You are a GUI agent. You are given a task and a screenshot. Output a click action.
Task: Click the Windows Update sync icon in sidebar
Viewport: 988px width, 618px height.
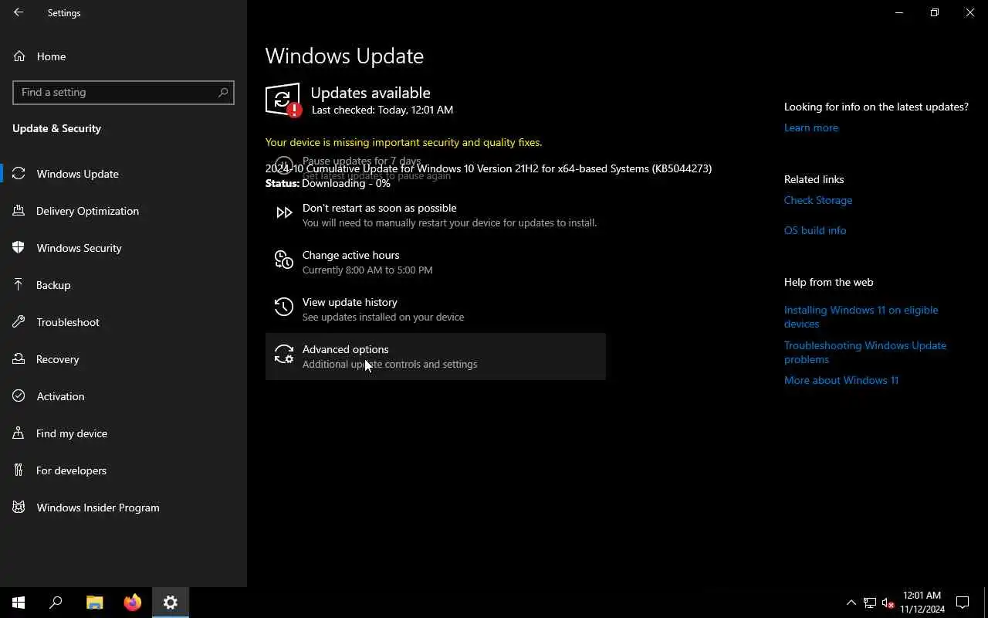click(19, 174)
